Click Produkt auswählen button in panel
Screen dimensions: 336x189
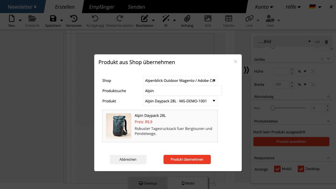tap(291, 142)
